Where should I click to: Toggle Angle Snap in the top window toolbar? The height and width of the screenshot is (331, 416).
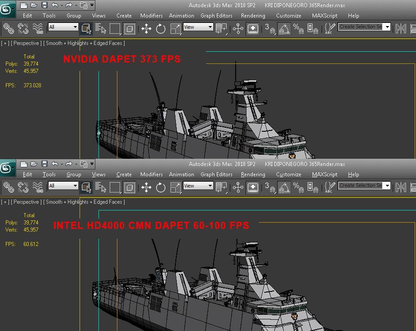284,29
